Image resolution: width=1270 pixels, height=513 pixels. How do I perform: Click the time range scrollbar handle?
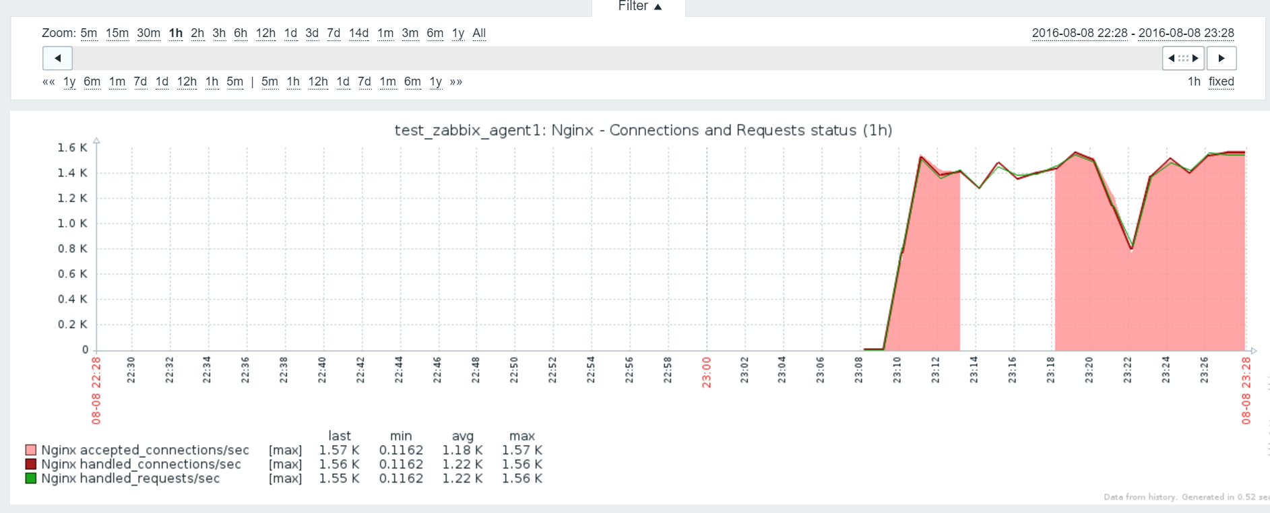coord(1183,59)
